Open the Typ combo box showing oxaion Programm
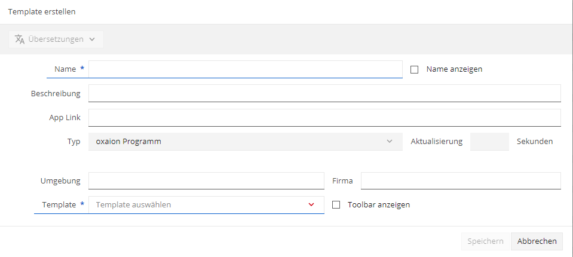The width and height of the screenshot is (573, 257). pyautogui.click(x=245, y=141)
